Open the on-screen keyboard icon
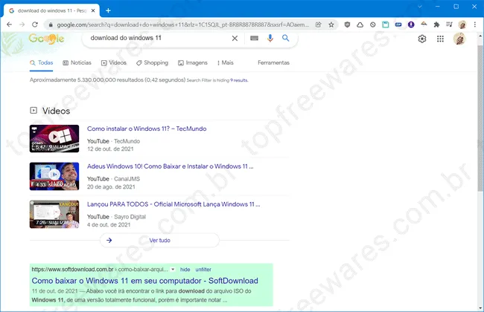The width and height of the screenshot is (484, 312). 254,38
